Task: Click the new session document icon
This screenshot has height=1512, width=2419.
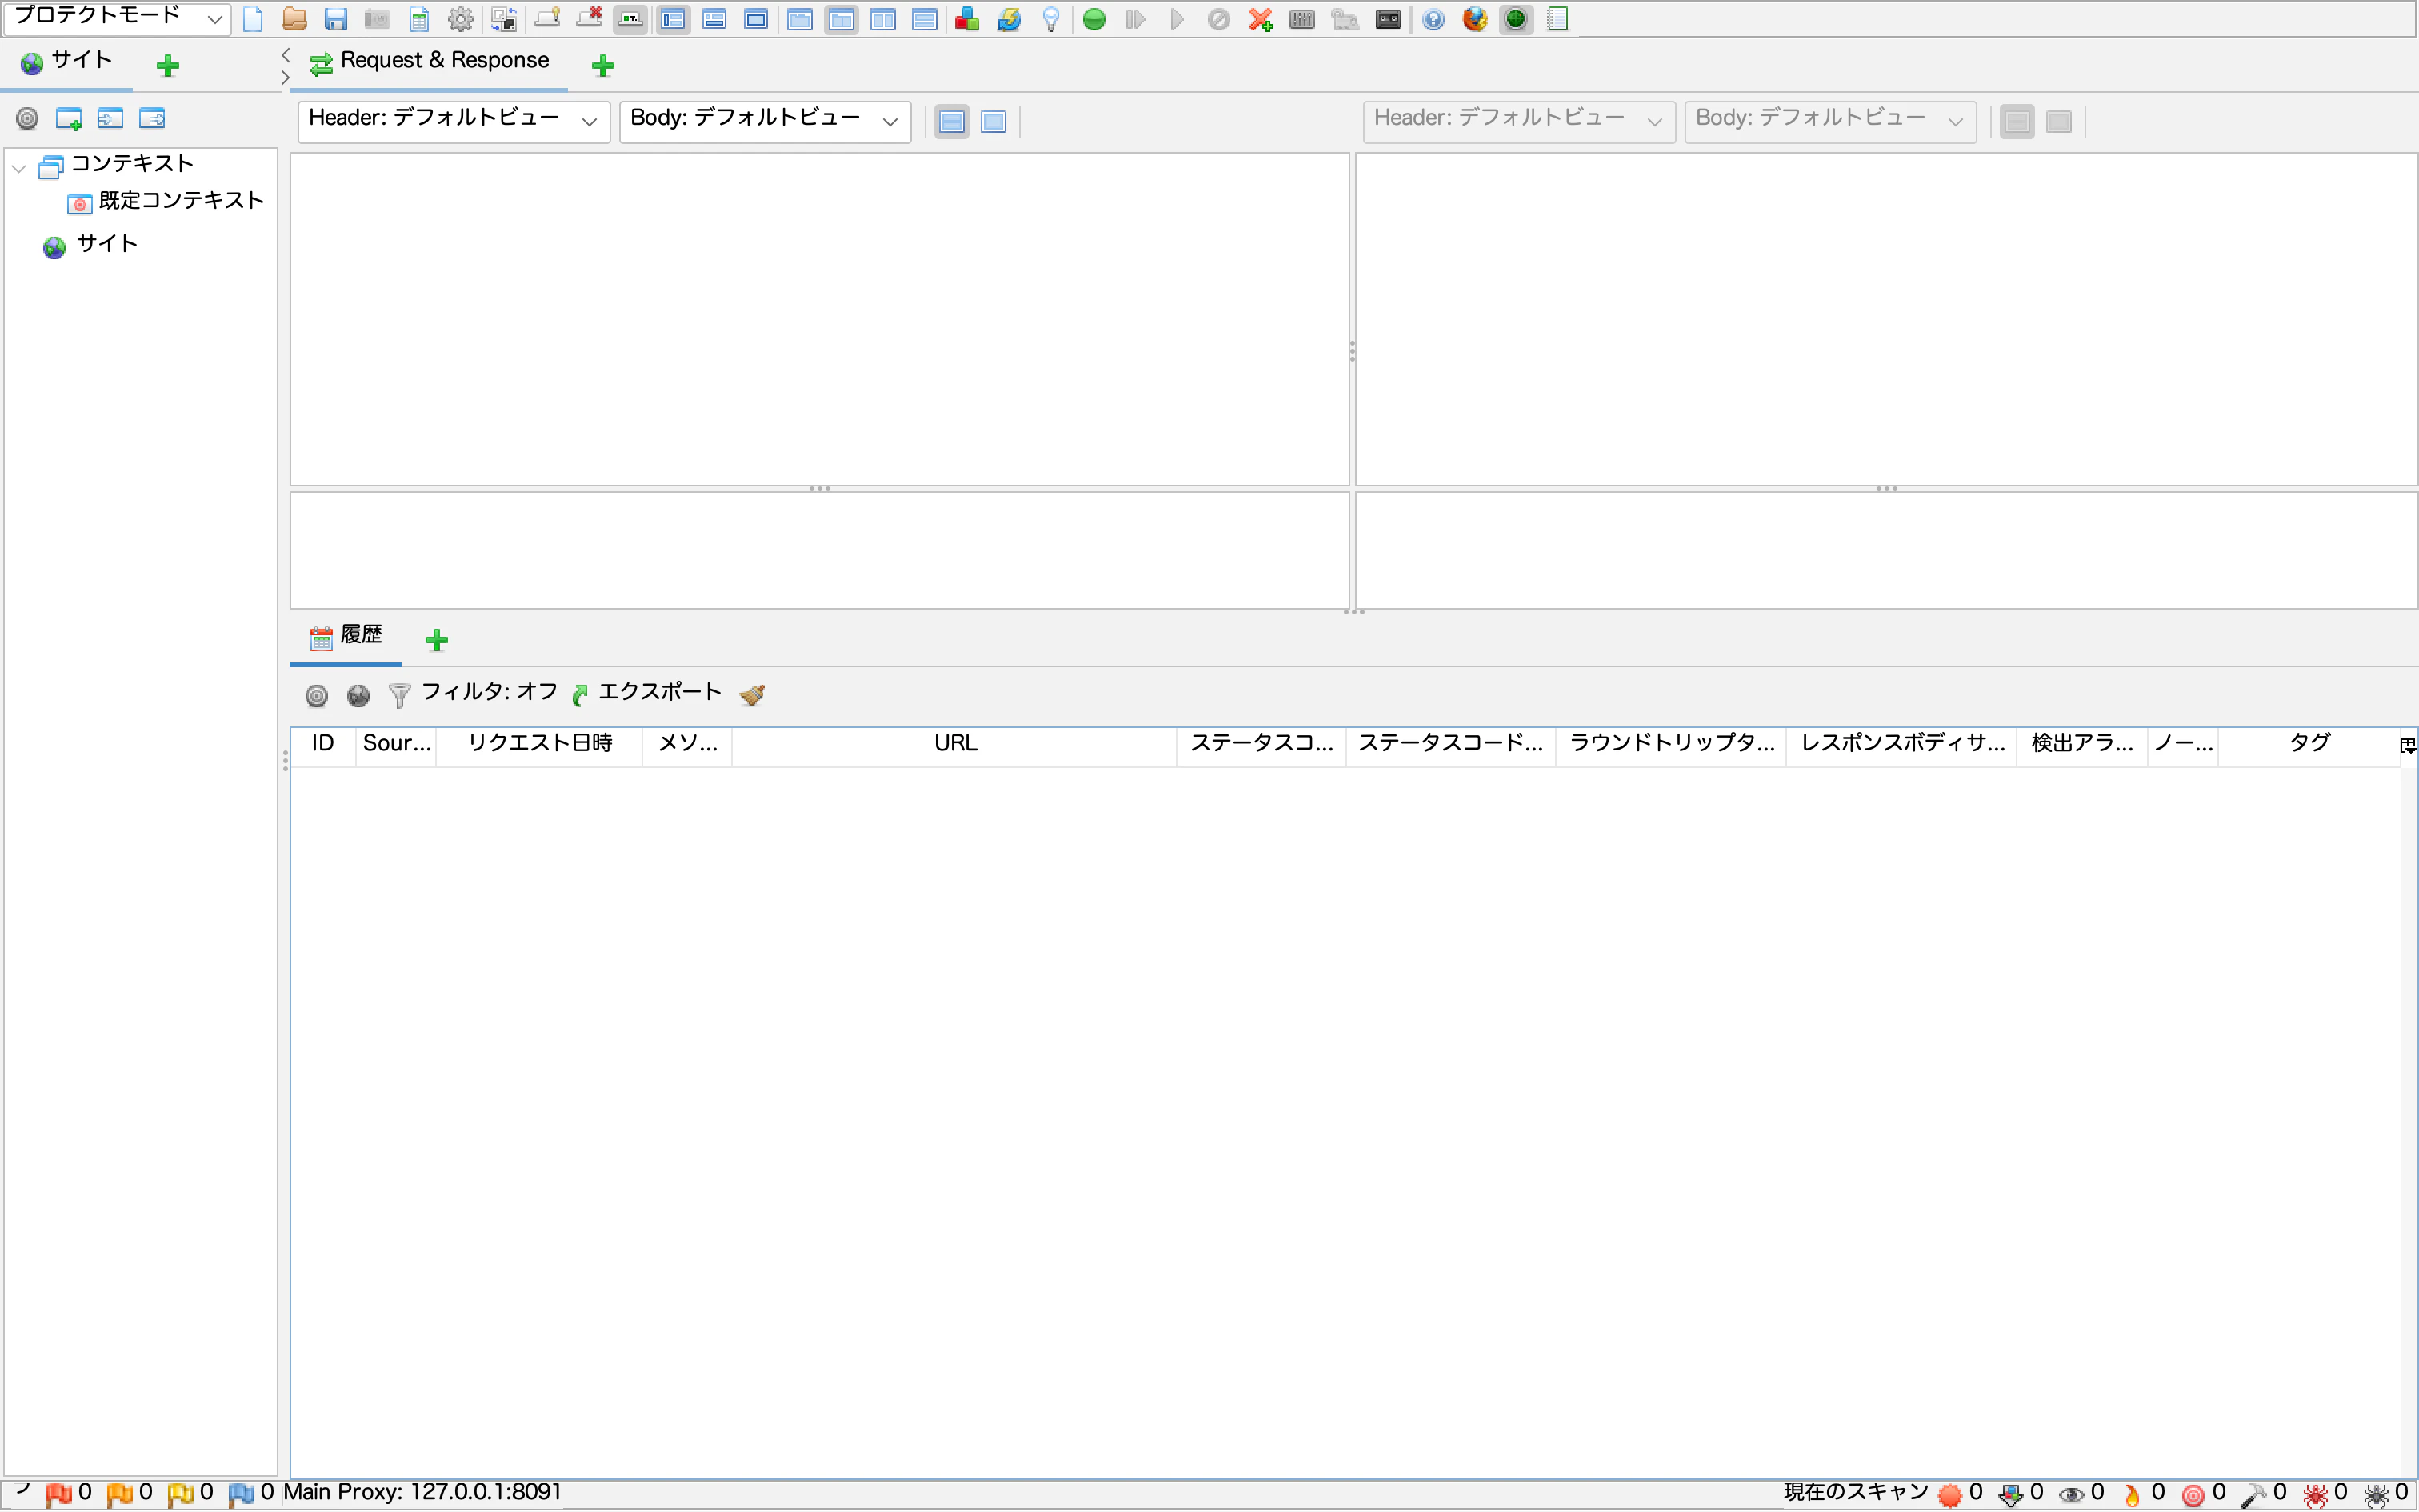Action: (253, 19)
